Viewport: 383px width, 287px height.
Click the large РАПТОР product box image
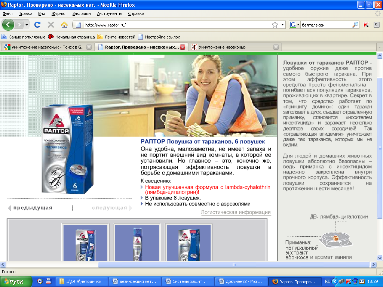68,149
